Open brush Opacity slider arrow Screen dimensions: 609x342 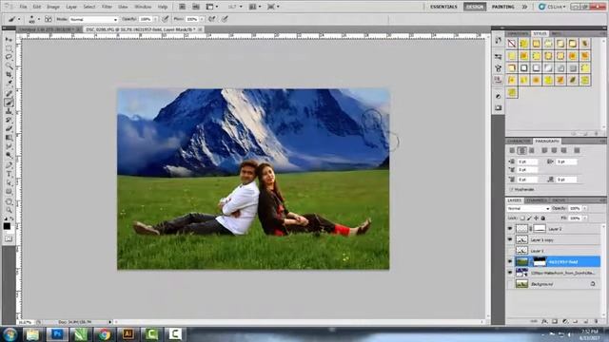click(x=156, y=19)
